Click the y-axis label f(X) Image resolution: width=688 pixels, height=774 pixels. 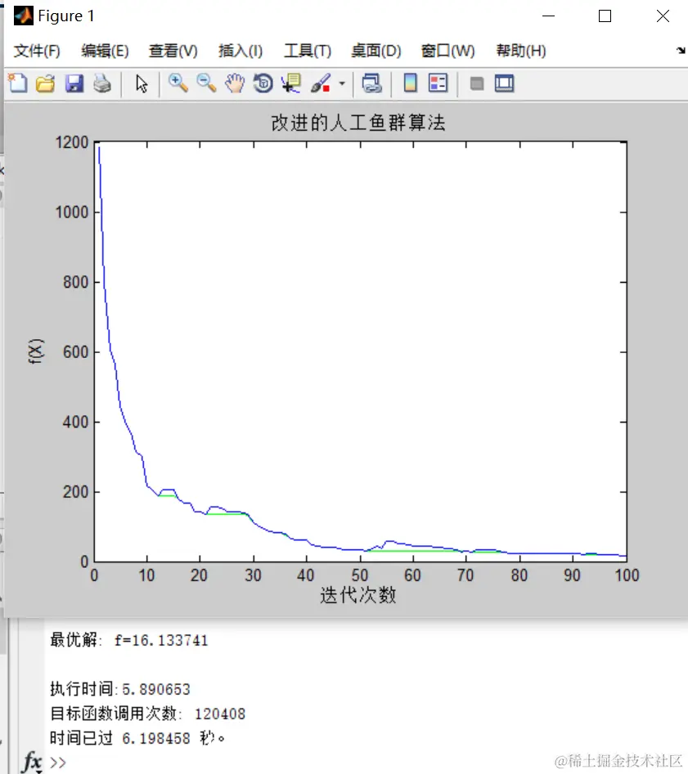pos(36,351)
